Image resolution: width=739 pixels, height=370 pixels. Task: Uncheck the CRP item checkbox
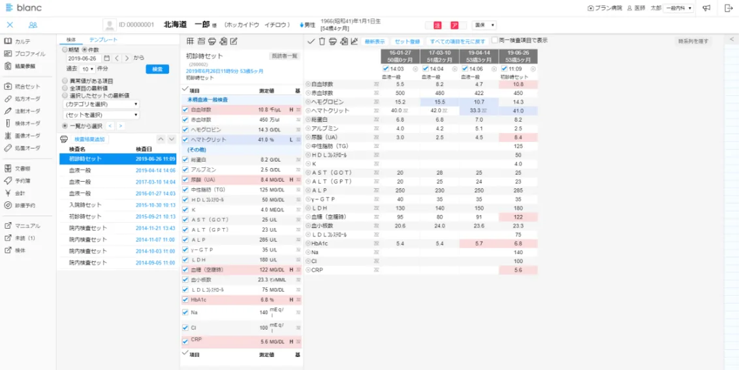click(185, 341)
